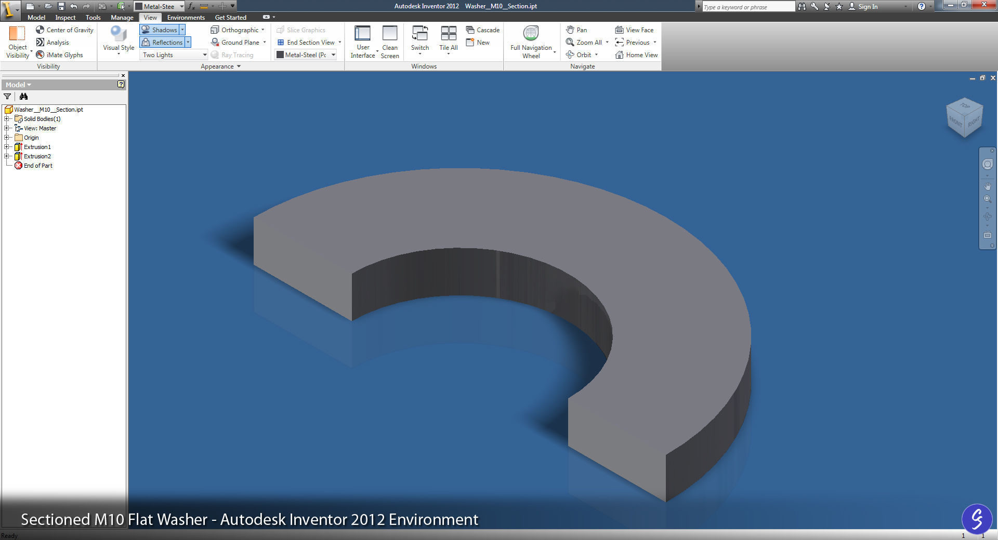Expand the Solid Bodies(1) node
Screen dimensions: 998x540
pos(7,119)
